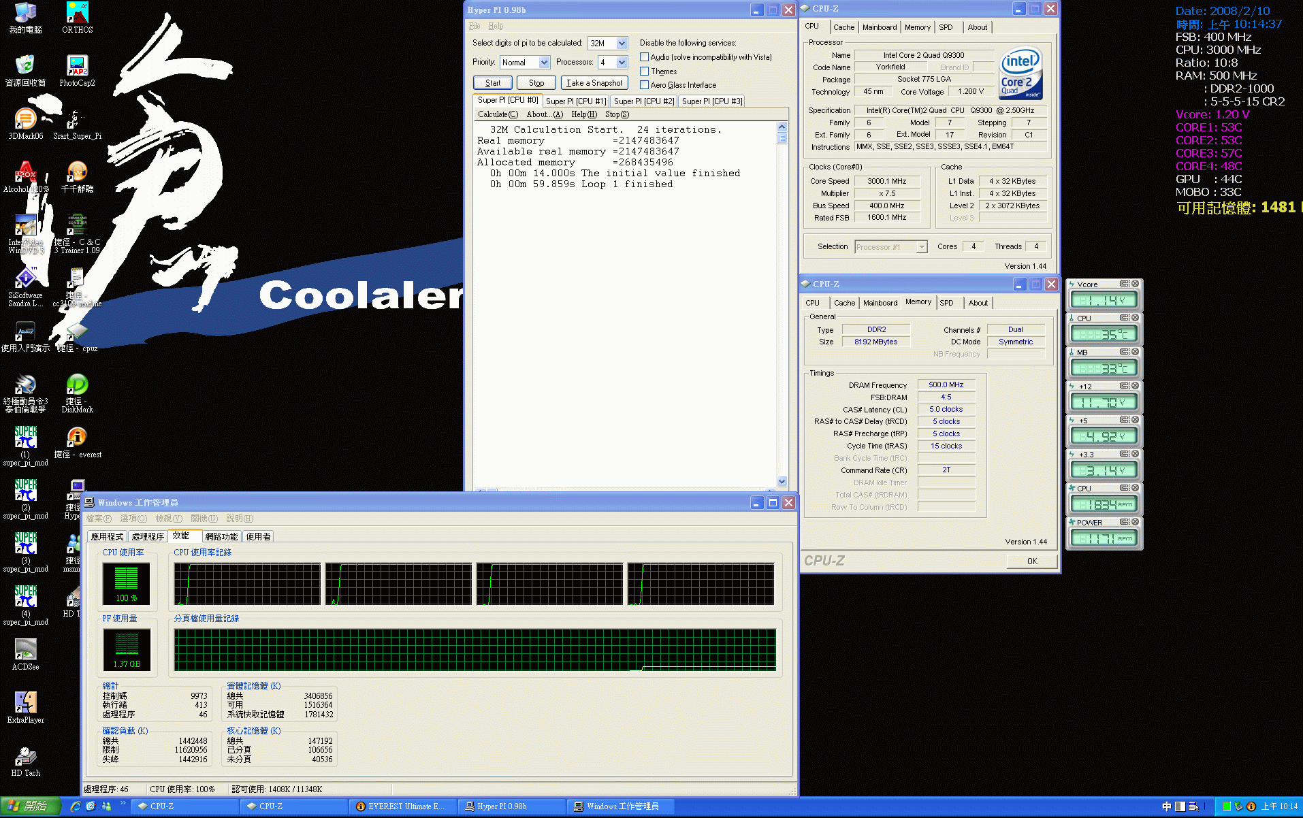Switch to Mainboard tab in top CPU-Z
1303x818 pixels.
[x=879, y=27]
